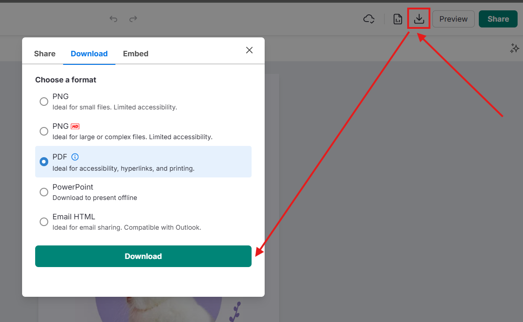523x322 pixels.
Task: Select the PDF format radio button
Action: pos(44,162)
